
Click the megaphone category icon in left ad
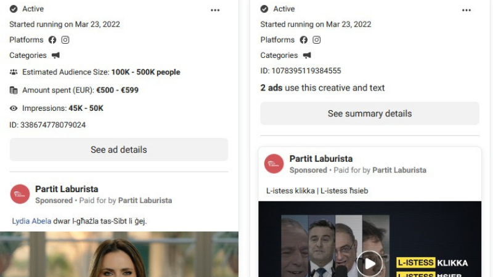56,55
